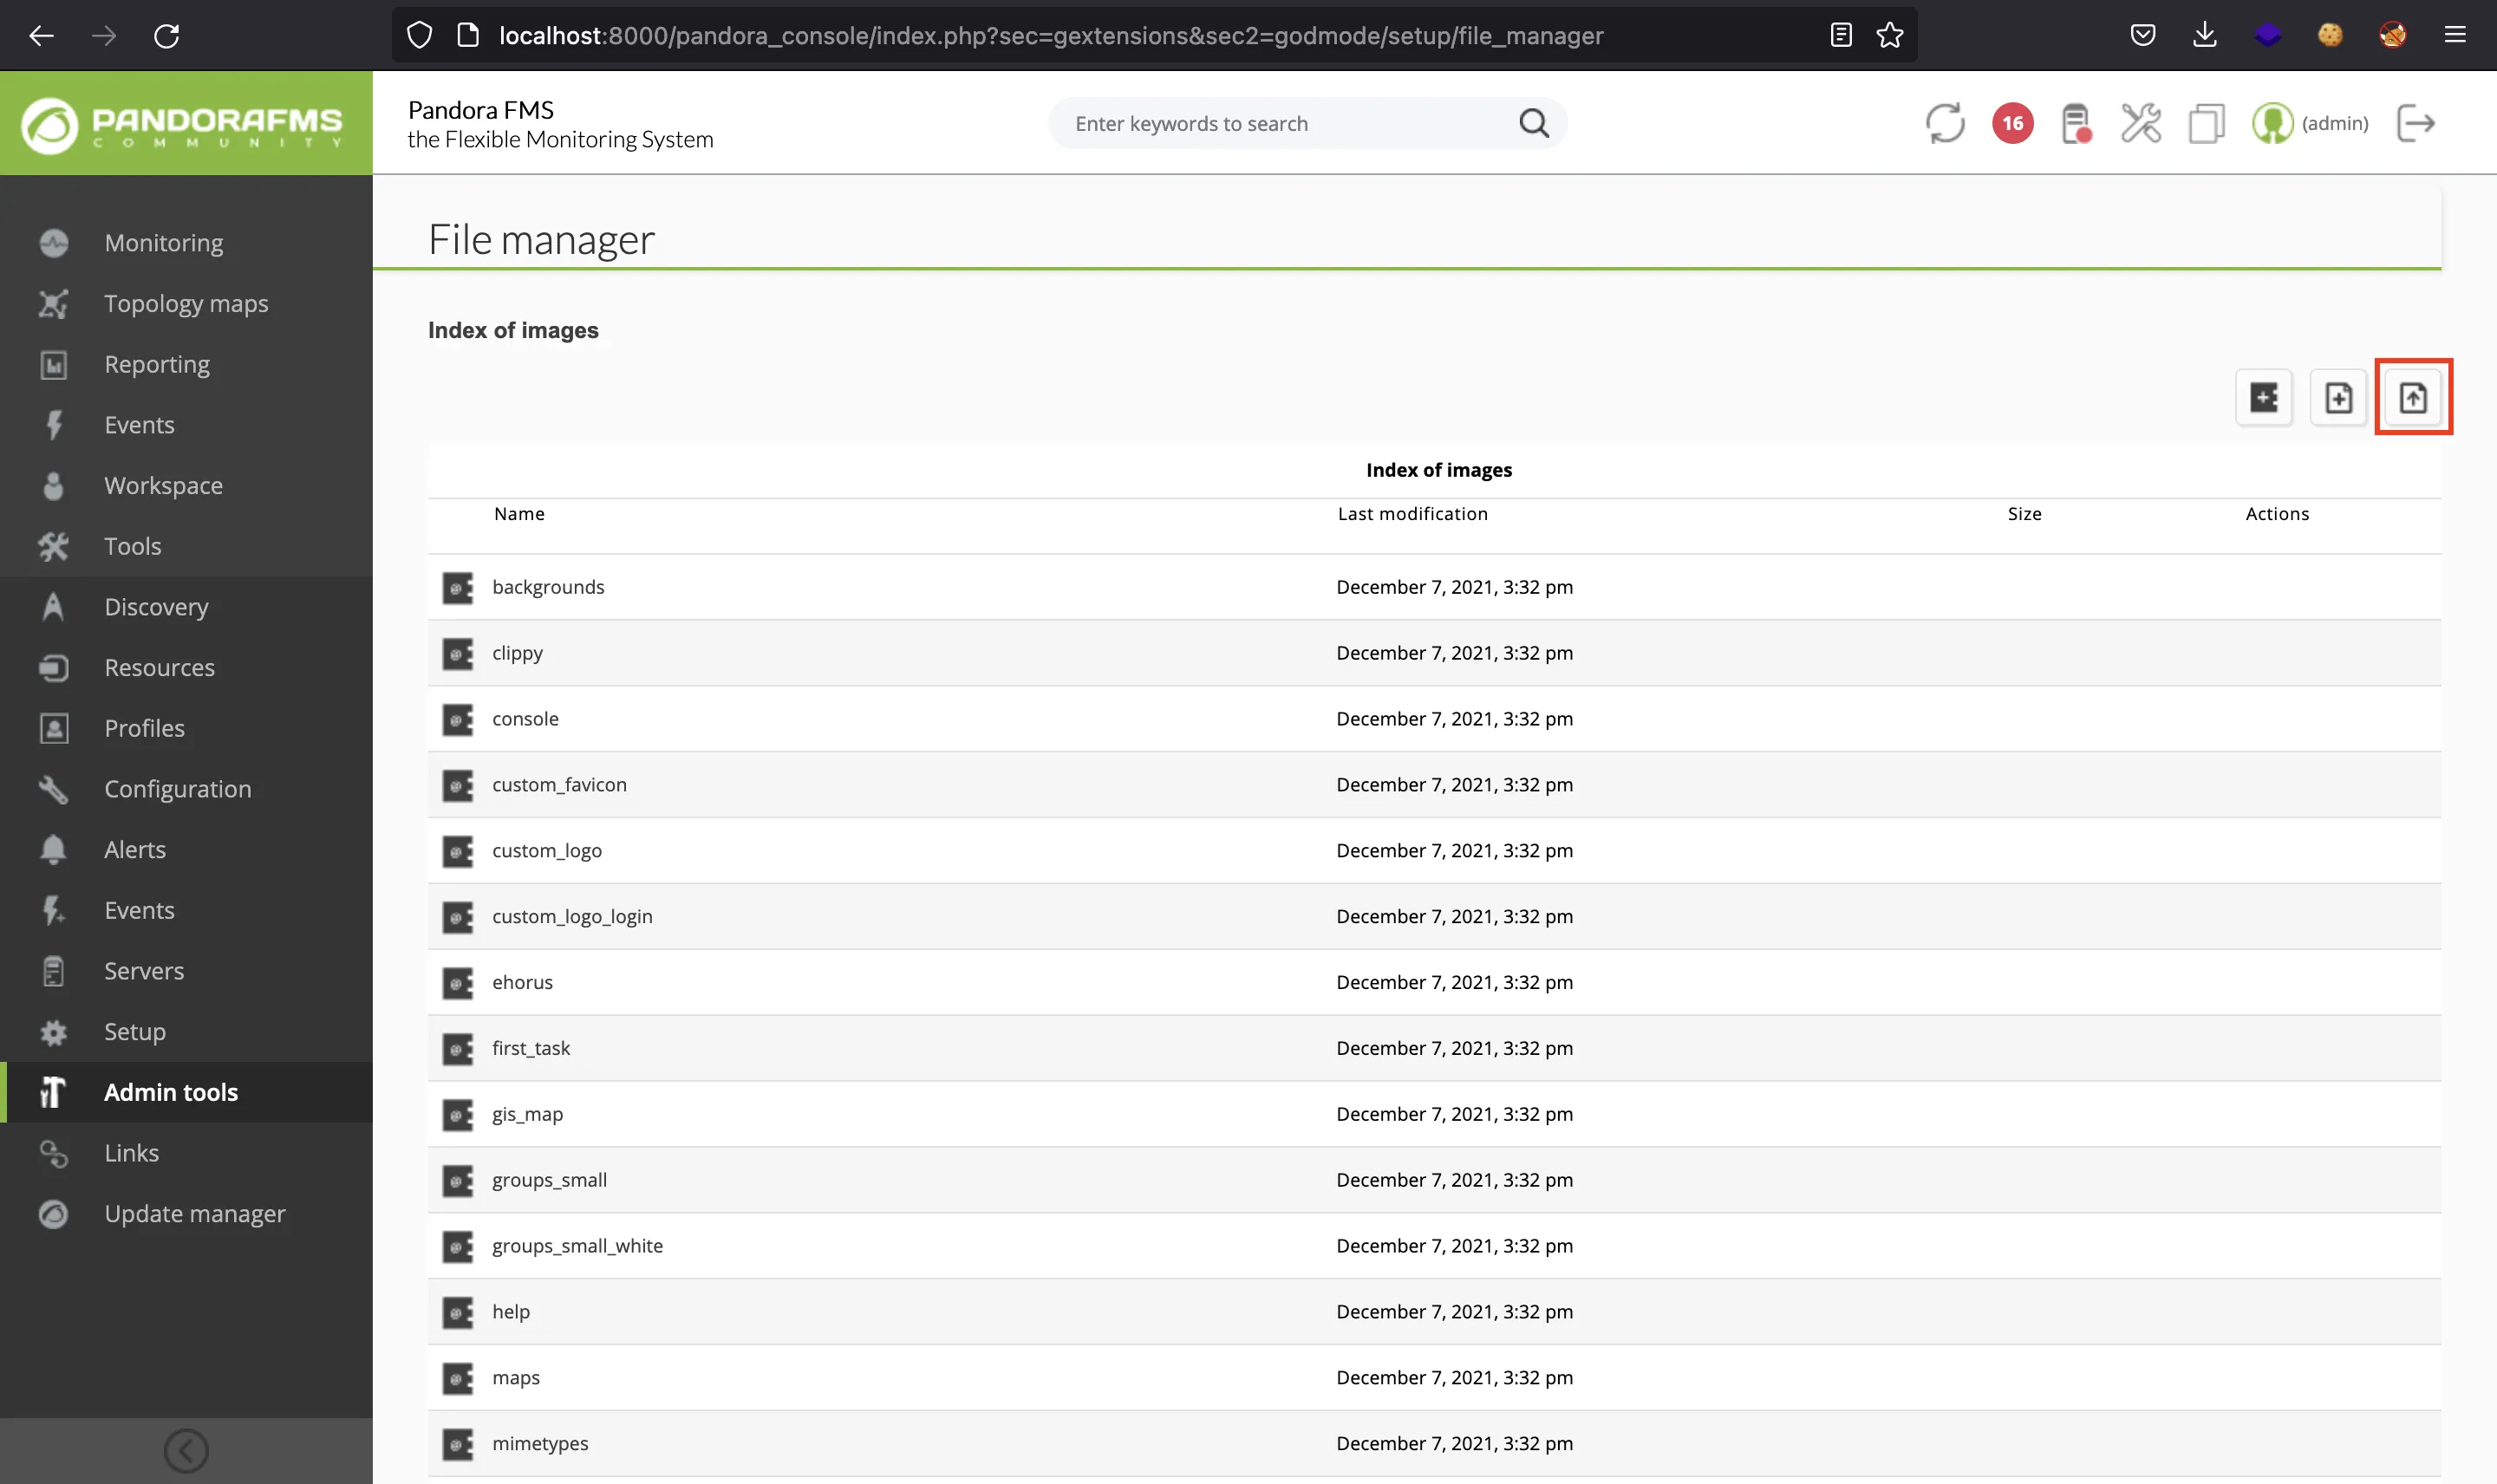This screenshot has width=2497, height=1484.
Task: Click the create new folder icon
Action: [2262, 396]
